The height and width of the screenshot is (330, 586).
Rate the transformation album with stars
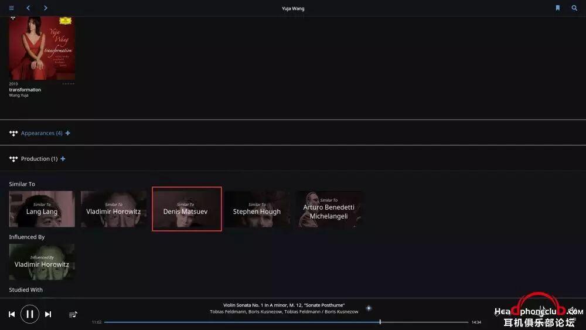(68, 84)
